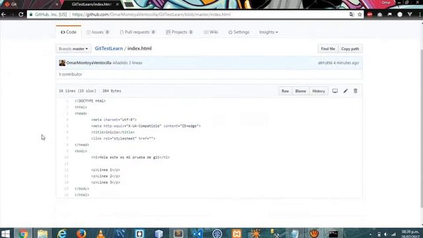423x238 pixels.
Task: Open the Branch master dropdown
Action: coord(73,49)
